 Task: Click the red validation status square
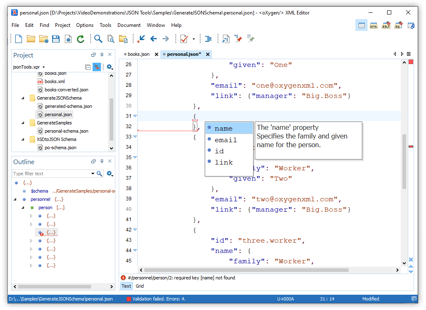[411, 62]
